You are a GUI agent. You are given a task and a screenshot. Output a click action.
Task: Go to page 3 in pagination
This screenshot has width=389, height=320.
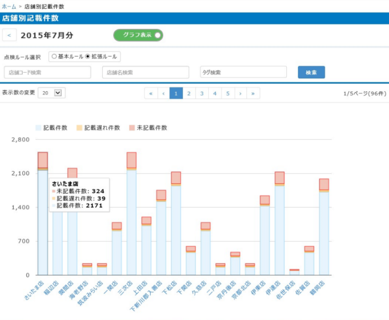202,93
